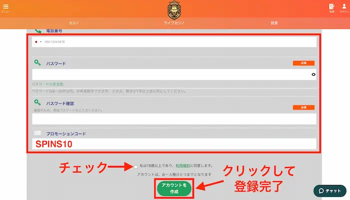Click the phone number input field
The height and width of the screenshot is (200, 350).
(180, 42)
